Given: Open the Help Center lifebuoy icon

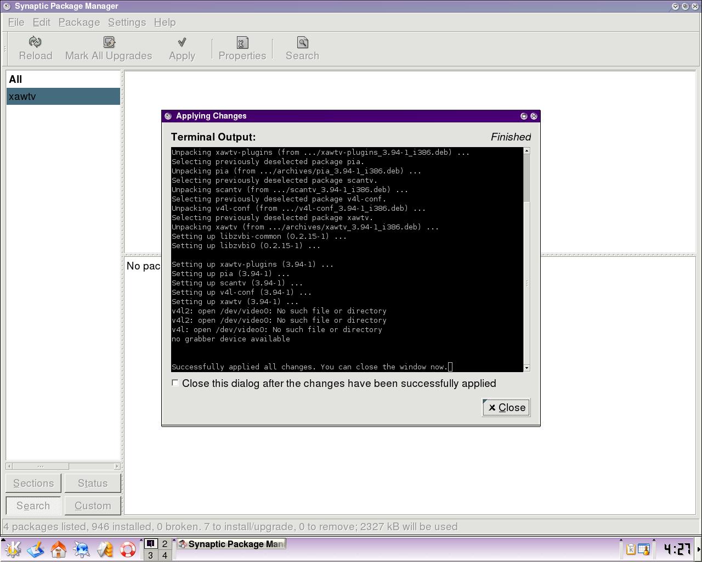Looking at the screenshot, I should [x=128, y=549].
